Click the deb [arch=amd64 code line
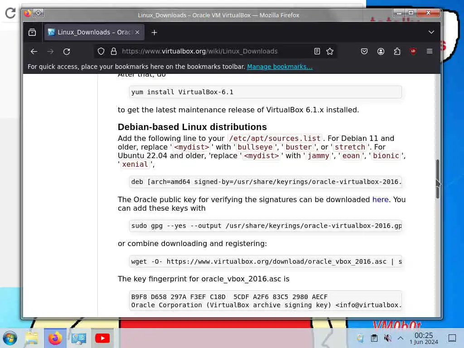The image size is (464, 348). point(266,182)
